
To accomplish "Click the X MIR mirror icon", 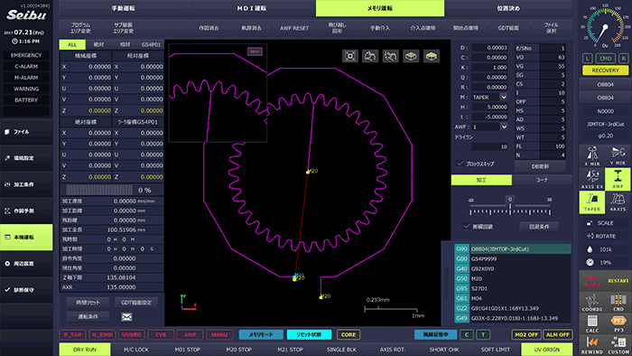I will [x=591, y=156].
